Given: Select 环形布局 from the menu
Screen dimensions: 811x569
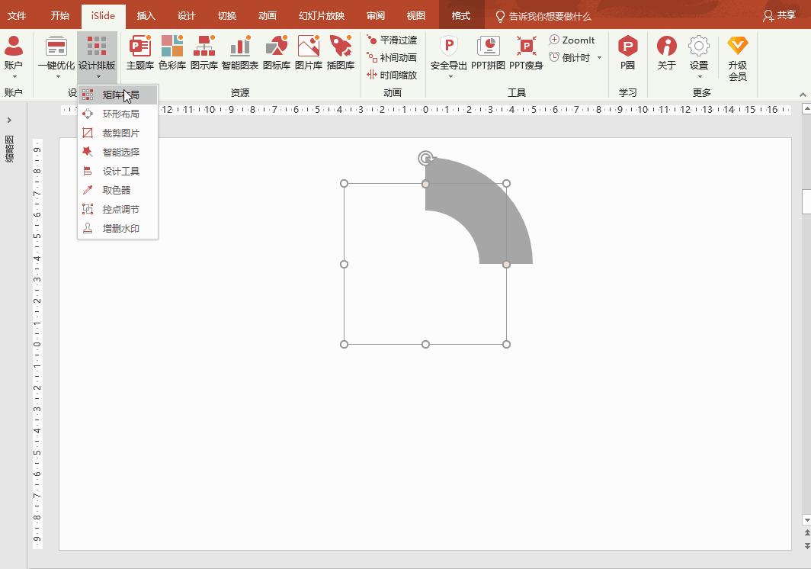Looking at the screenshot, I should pos(120,114).
